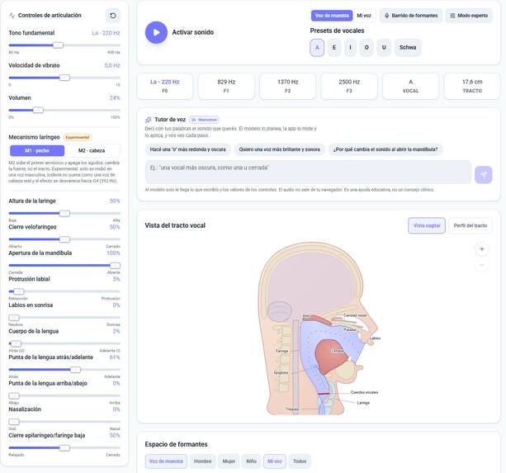Show Mi voz in formant space
Viewport: 506px width, 473px height.
tap(275, 461)
